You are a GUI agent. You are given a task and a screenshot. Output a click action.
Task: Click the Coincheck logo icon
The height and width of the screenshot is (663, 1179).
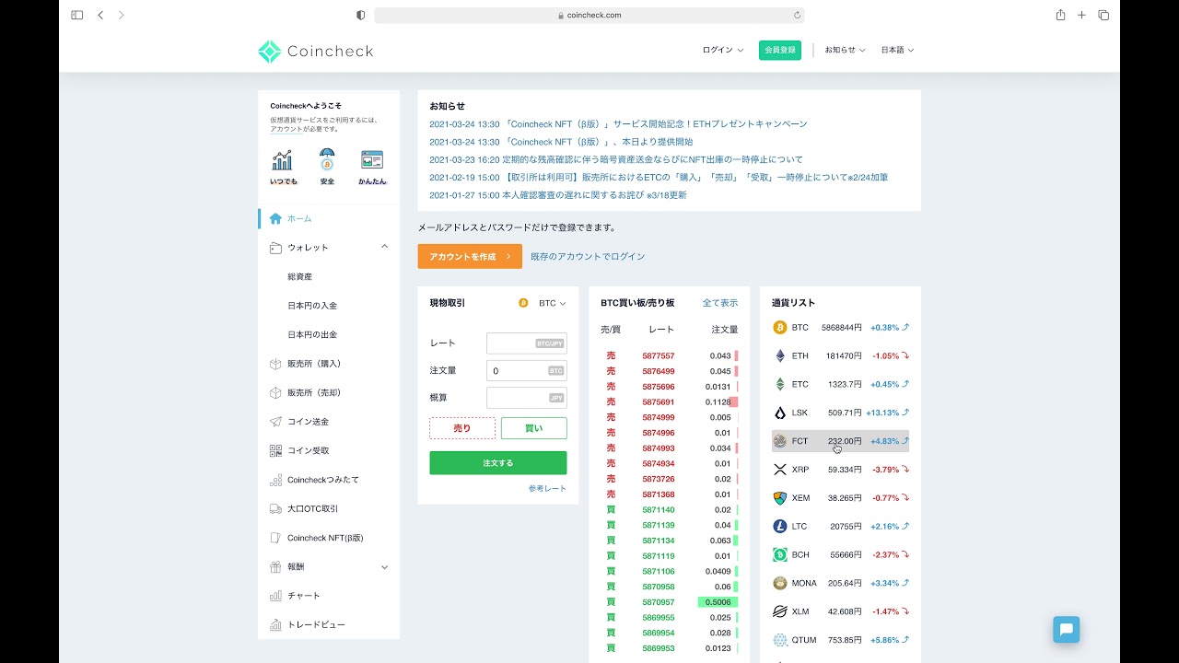269,52
